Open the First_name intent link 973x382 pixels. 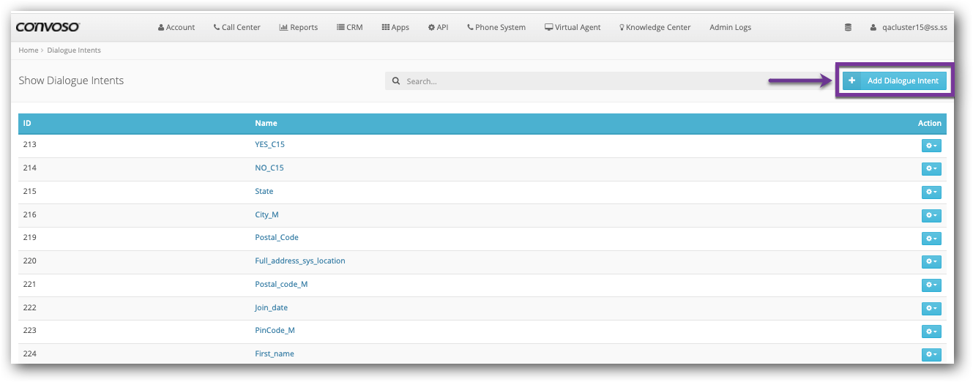click(275, 354)
